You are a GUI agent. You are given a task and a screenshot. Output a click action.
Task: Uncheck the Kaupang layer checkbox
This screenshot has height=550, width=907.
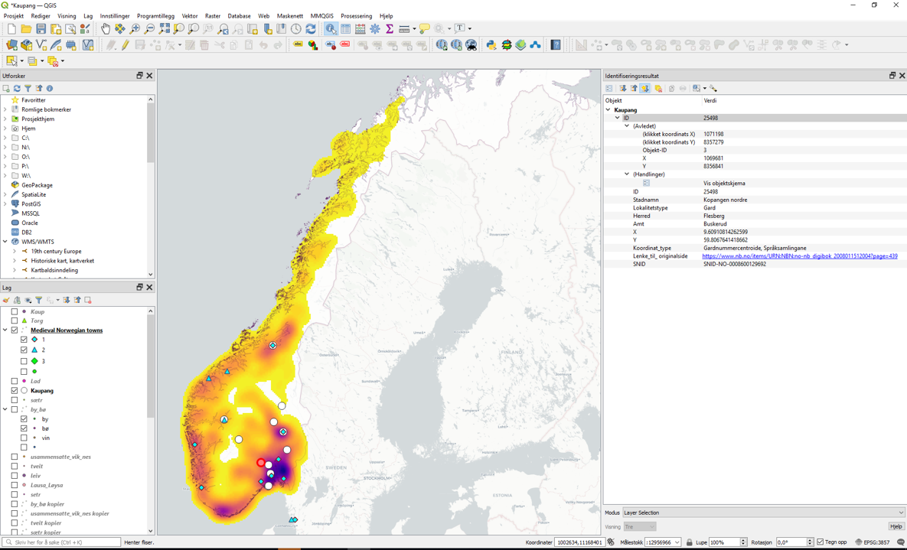pyautogui.click(x=15, y=391)
